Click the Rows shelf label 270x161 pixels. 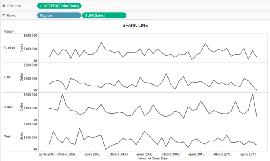[11, 15]
